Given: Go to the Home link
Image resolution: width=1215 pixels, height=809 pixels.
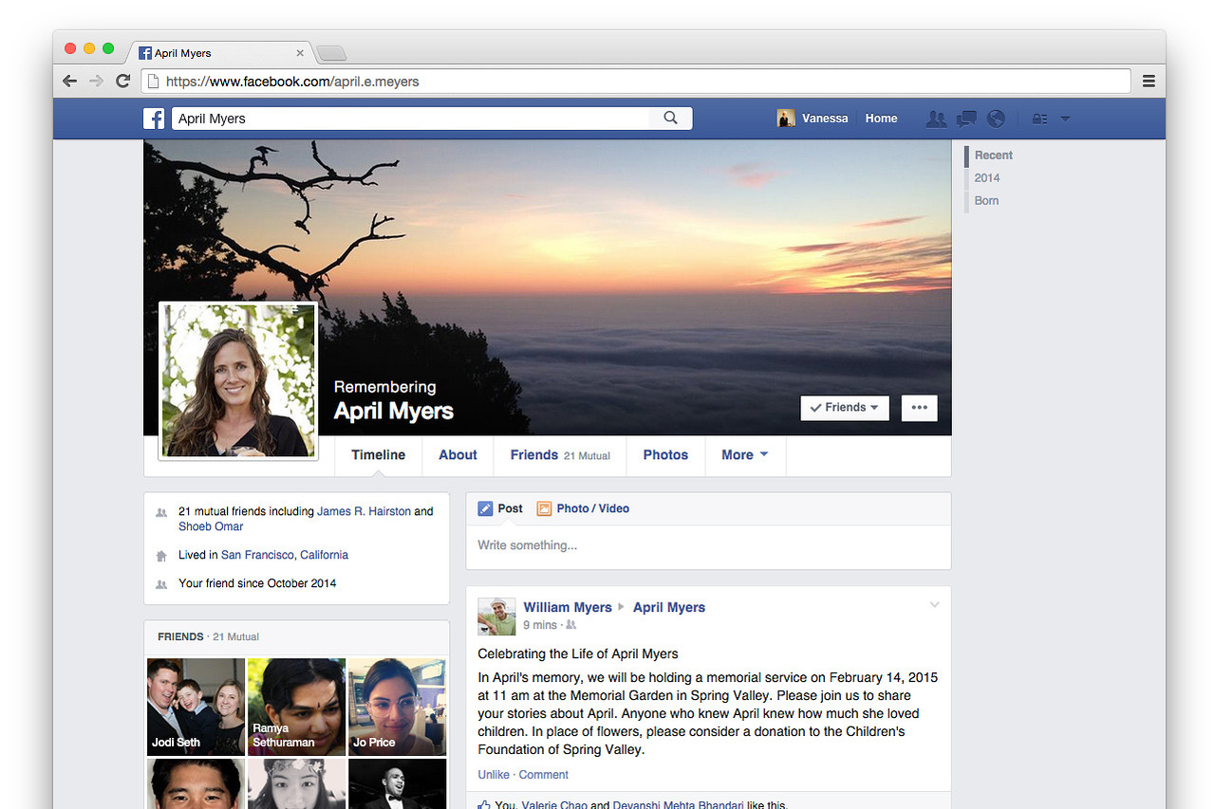Looking at the screenshot, I should pos(881,119).
